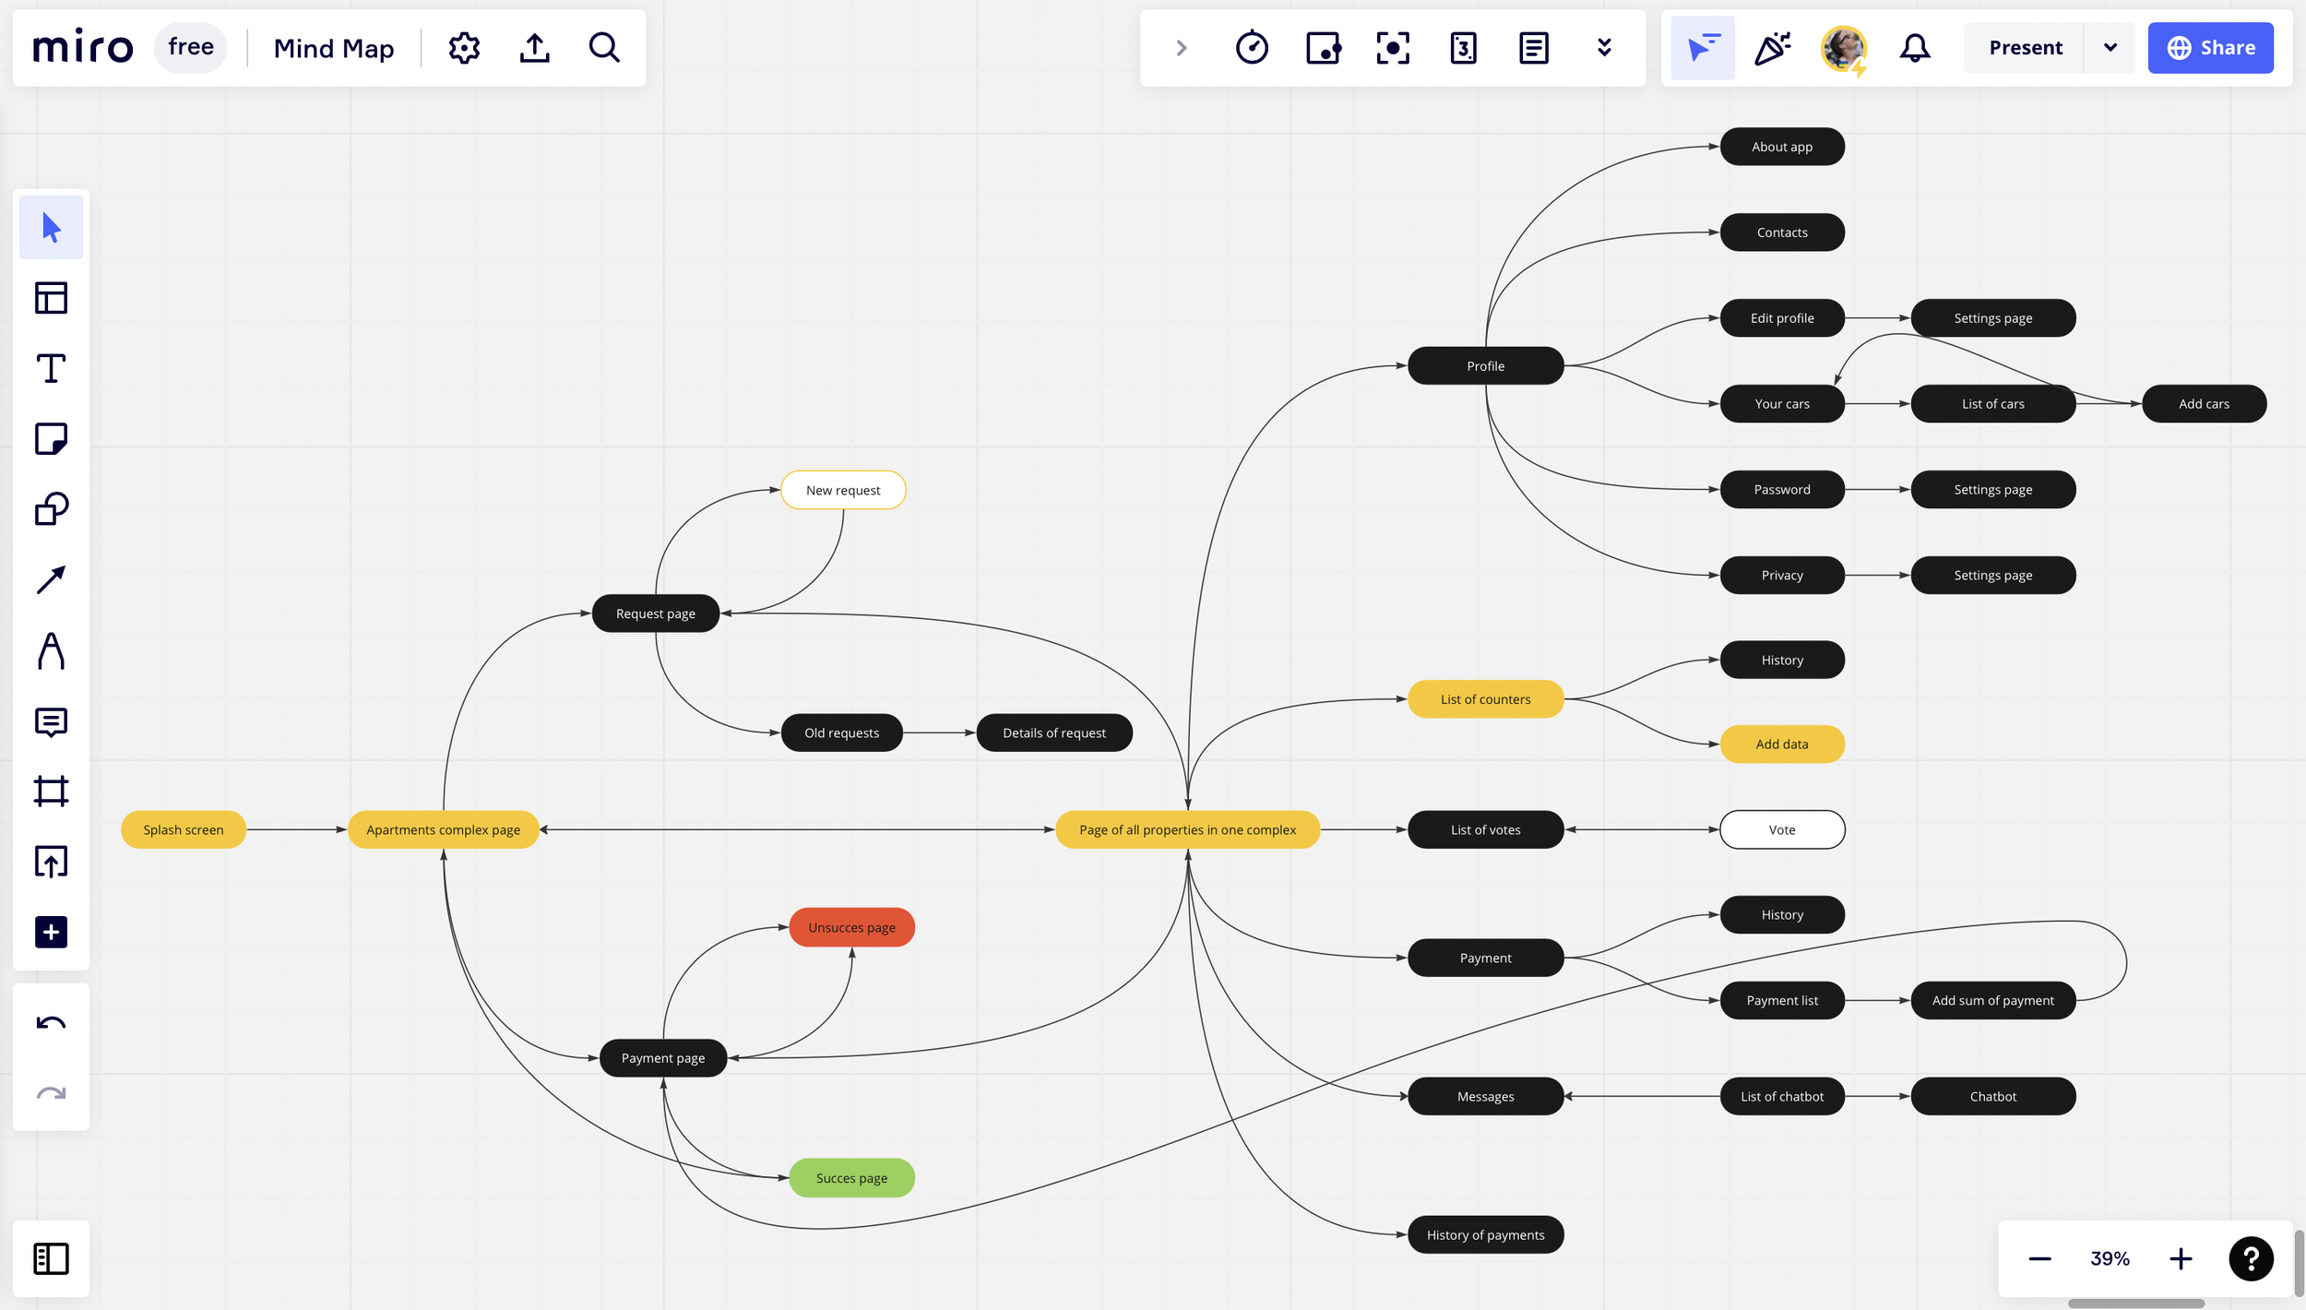The height and width of the screenshot is (1310, 2306).
Task: Toggle collaborators' cursors visibility
Action: 1702,48
